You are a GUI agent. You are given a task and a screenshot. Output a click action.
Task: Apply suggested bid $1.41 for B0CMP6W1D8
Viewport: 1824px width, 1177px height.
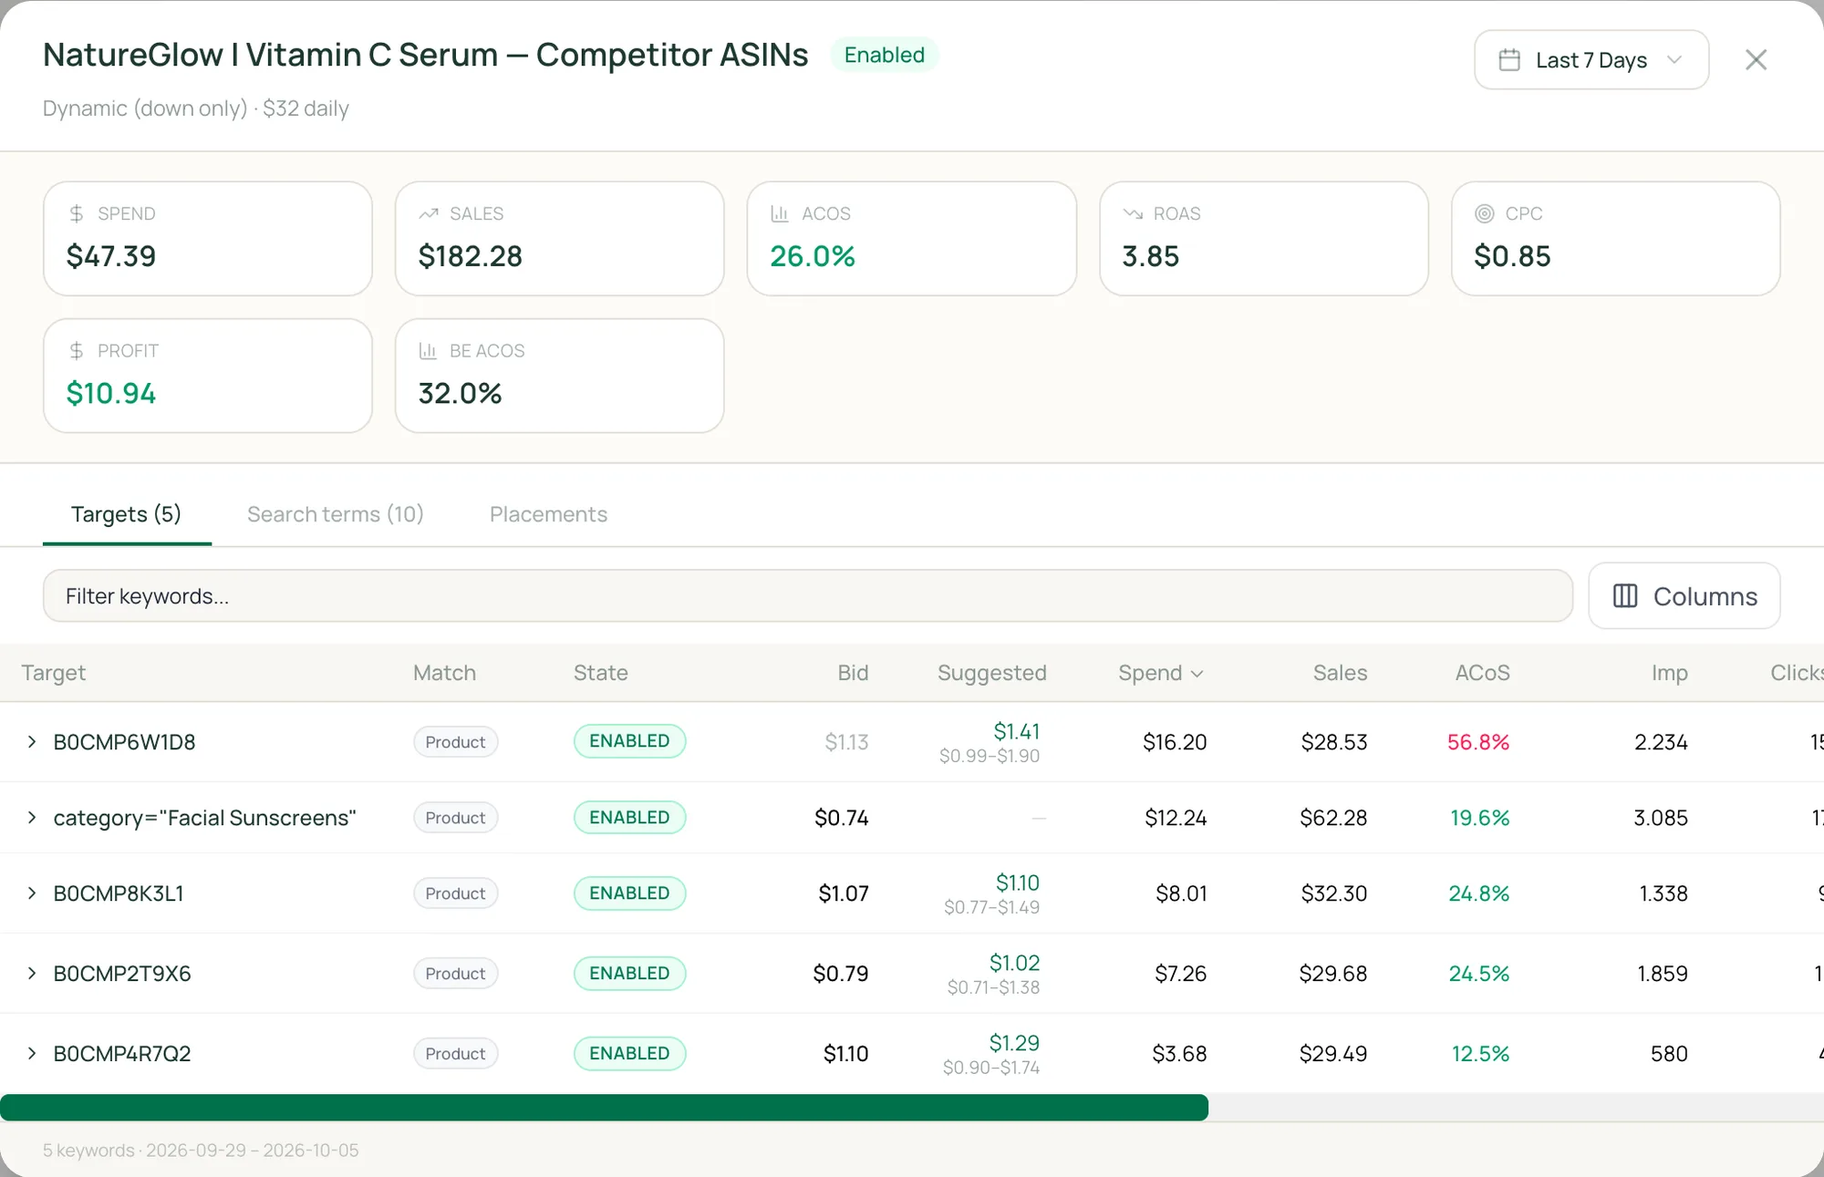tap(1016, 731)
